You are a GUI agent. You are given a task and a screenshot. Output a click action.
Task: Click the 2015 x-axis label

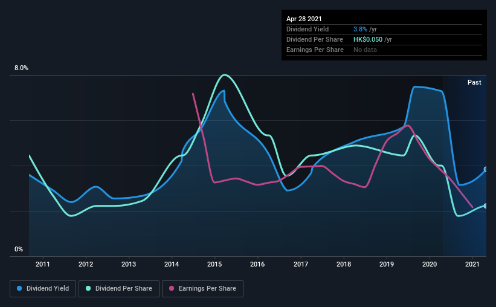215,264
